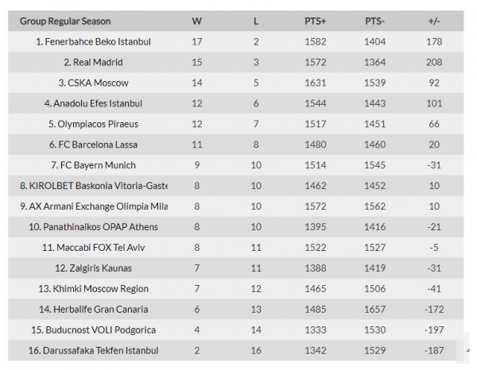Viewport: 477px width, 370px height.
Task: Sort standings by PTS+ column header
Action: click(x=315, y=21)
